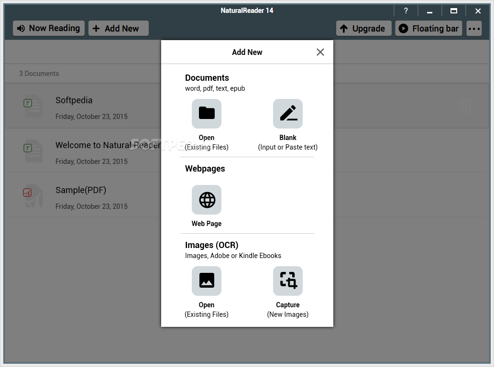The height and width of the screenshot is (367, 494).
Task: Open the Welcome to Natural Reader document
Action: 108,145
